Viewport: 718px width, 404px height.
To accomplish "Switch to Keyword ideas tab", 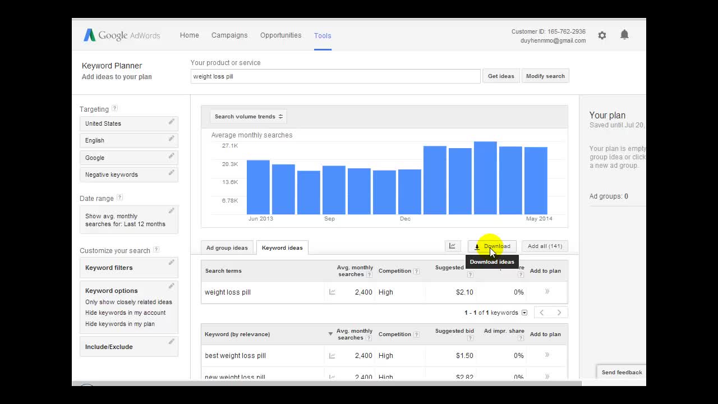I will (282, 247).
